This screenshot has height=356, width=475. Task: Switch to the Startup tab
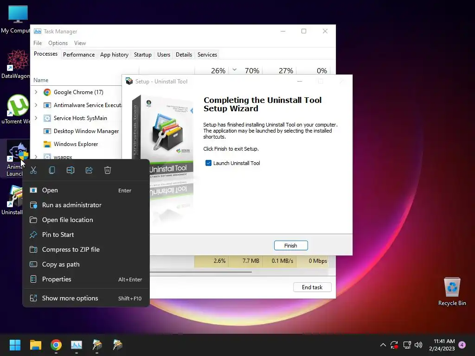coord(143,55)
